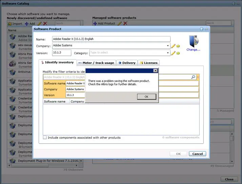Screen dimensions: 242x184
Task: Select the Altiris Ser row headset icon
Action: coord(13,64)
